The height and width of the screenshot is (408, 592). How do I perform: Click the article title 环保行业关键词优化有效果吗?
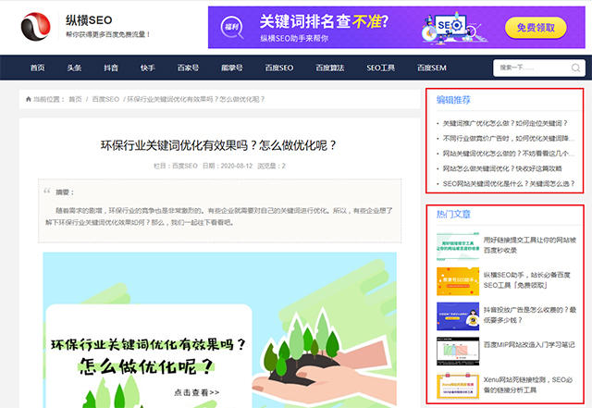tap(218, 145)
